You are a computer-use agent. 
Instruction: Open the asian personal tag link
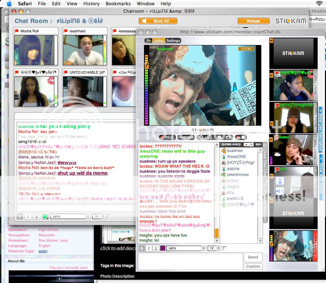point(43,251)
